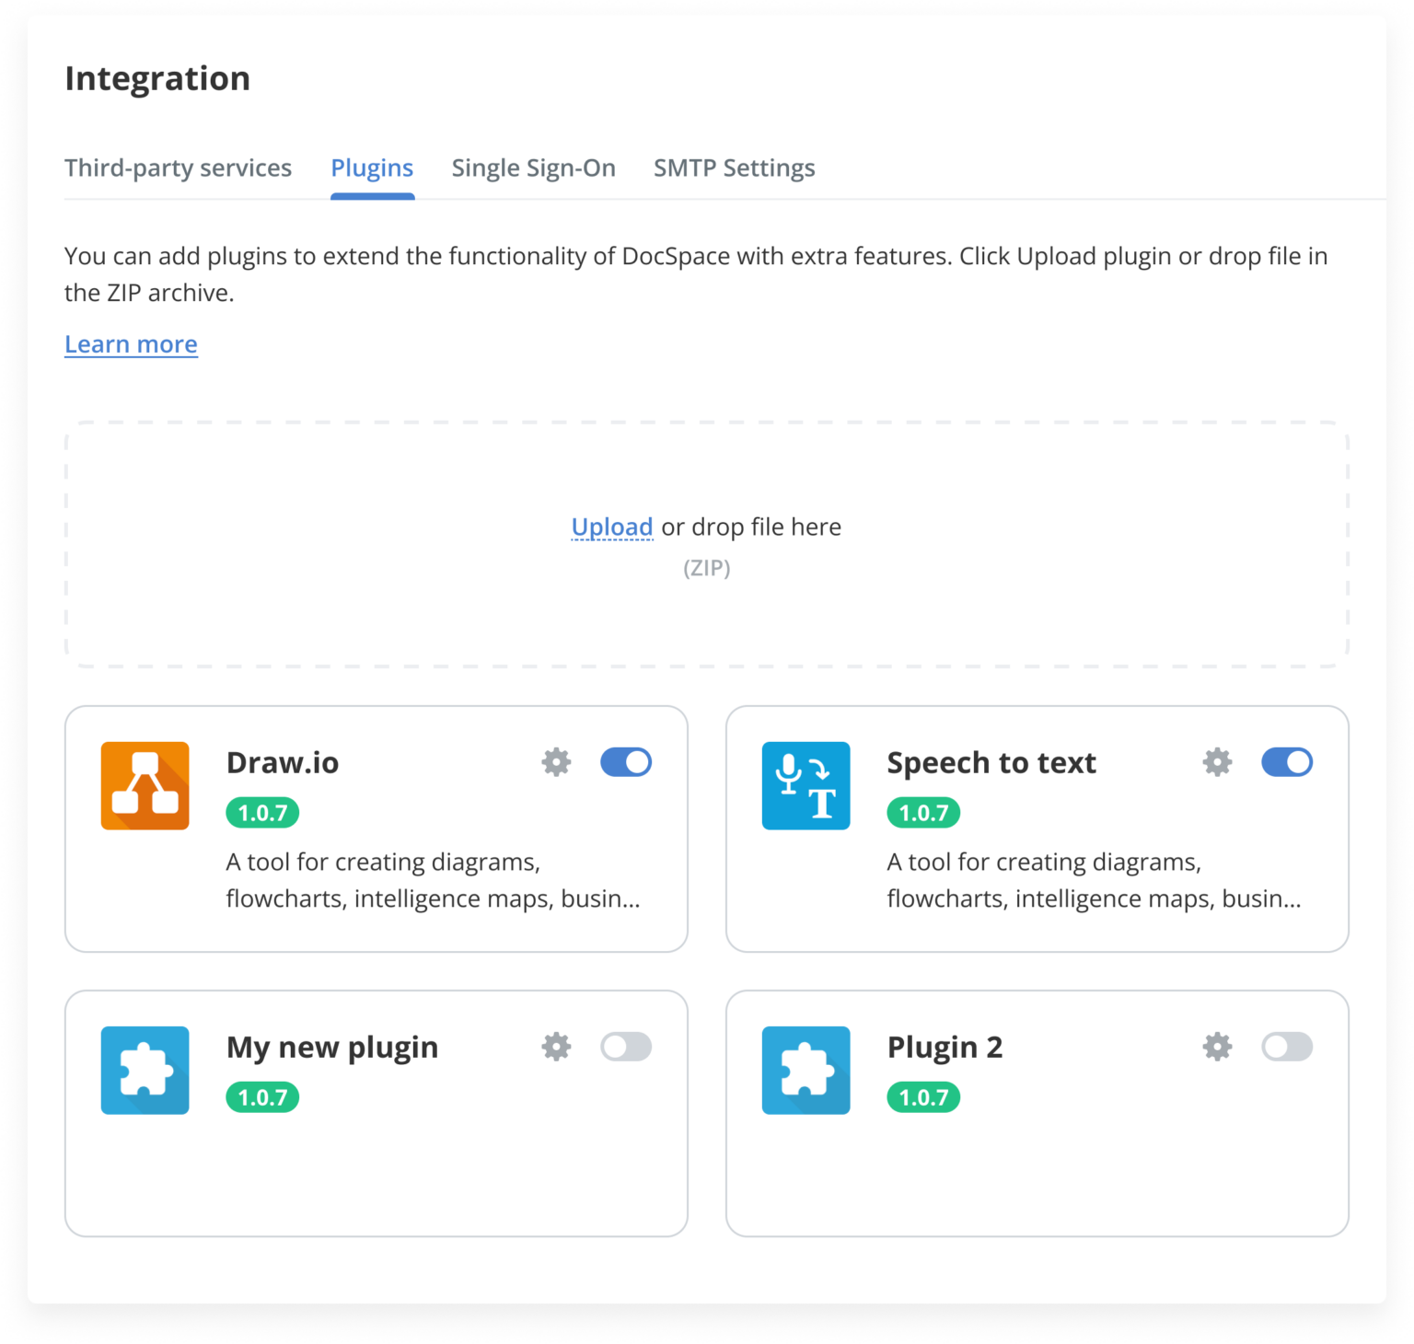Screen dimensions: 1414x1344
Task: Enable the My new plugin toggle
Action: [626, 1047]
